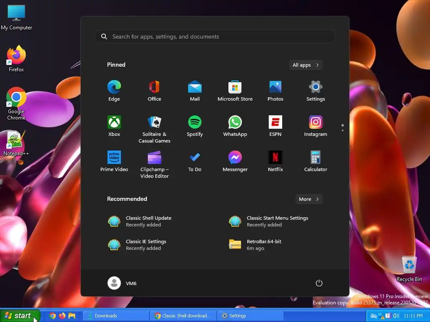Viewport: 430px width, 322px height.
Task: Click the volume icon in system tray
Action: click(396, 316)
